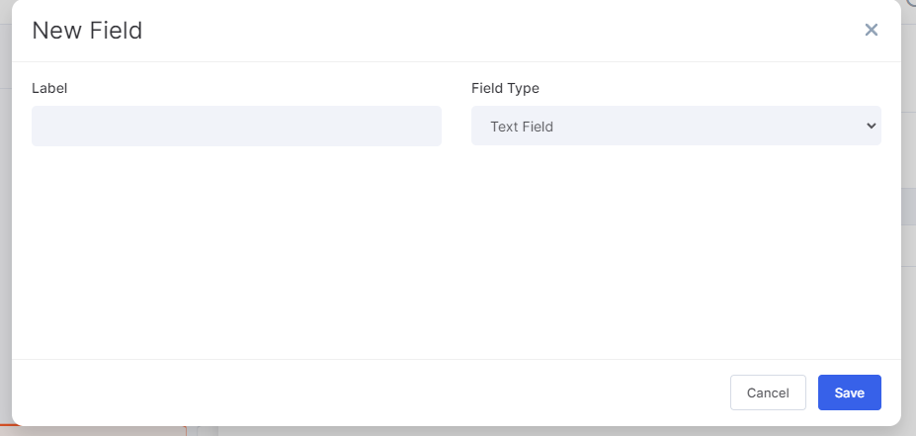Click the 'Label' caption text
This screenshot has width=916, height=436.
(49, 88)
